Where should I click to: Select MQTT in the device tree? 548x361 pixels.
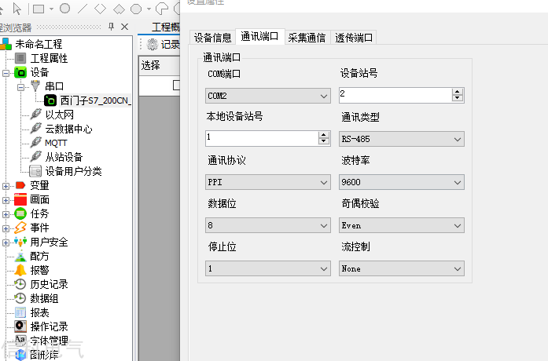coord(56,143)
